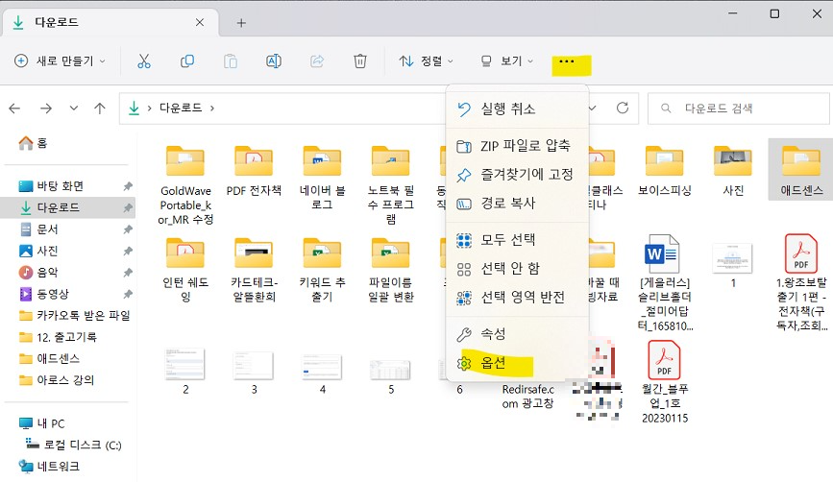
Task: Open the 정렬 sort dropdown
Action: pyautogui.click(x=426, y=61)
